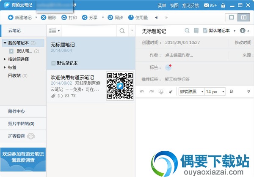The height and width of the screenshot is (177, 254).
Task: Open the 新建笔记 dropdown arrow
Action: pyautogui.click(x=36, y=17)
